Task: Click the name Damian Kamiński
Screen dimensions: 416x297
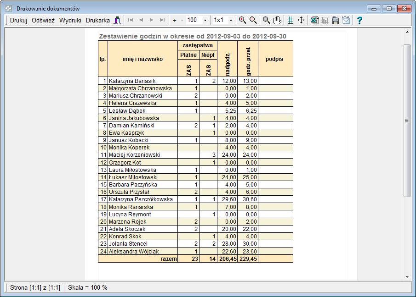Action: click(x=131, y=126)
